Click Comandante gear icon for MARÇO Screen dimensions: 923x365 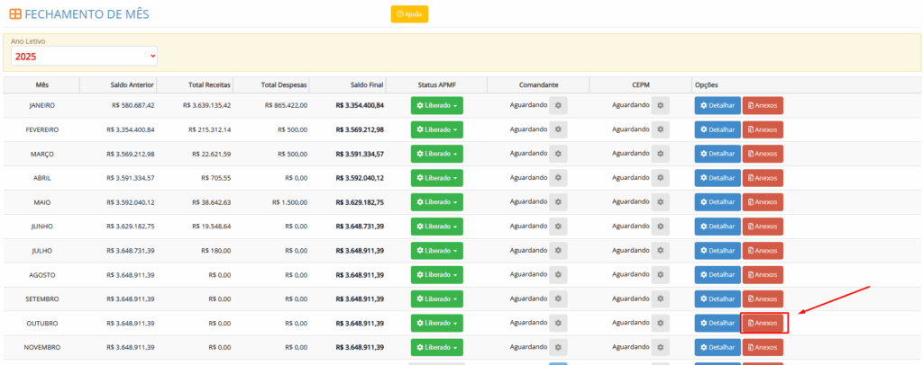[x=558, y=154]
